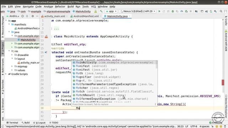
Task: Open the app run configuration dropdown
Action: (111, 11)
